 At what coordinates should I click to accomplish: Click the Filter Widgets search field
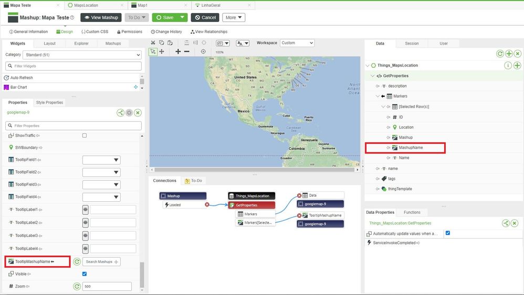(x=74, y=66)
